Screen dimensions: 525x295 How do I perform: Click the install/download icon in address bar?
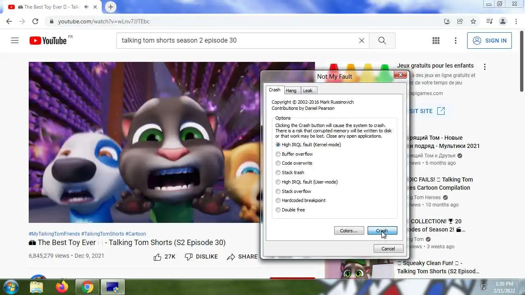(x=447, y=21)
